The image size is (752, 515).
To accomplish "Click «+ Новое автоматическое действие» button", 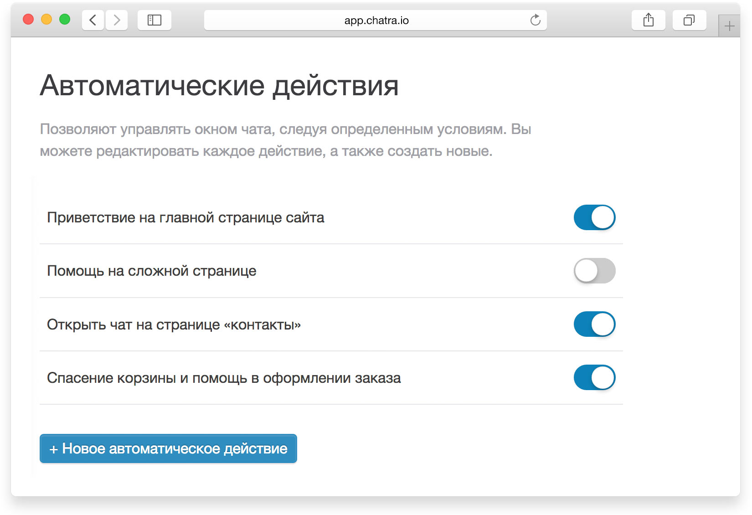I will pyautogui.click(x=168, y=448).
